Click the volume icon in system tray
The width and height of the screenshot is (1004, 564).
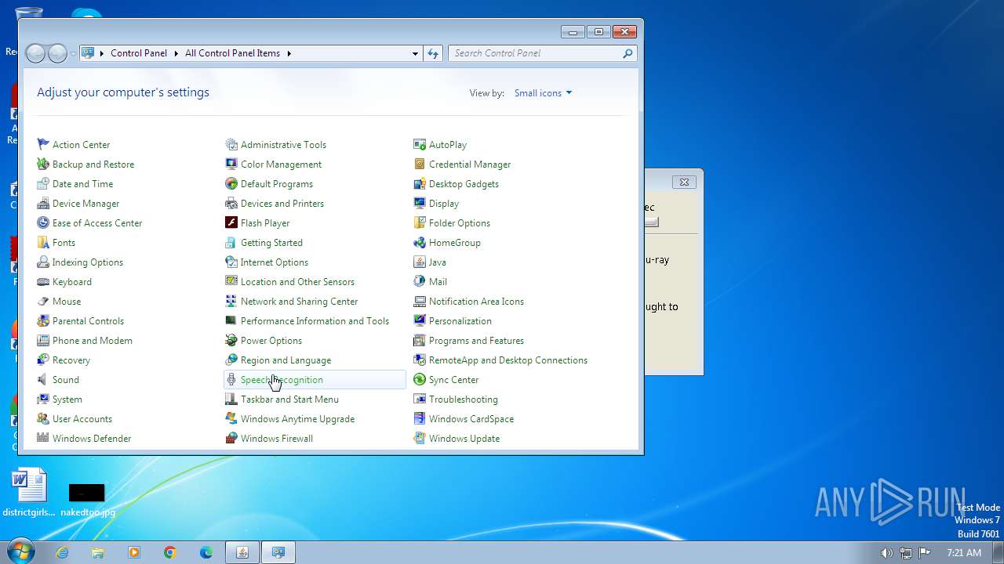tap(886, 552)
